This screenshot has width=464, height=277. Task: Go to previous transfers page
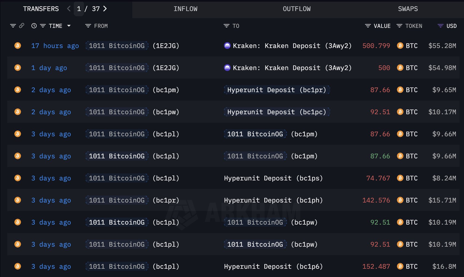[x=69, y=9]
